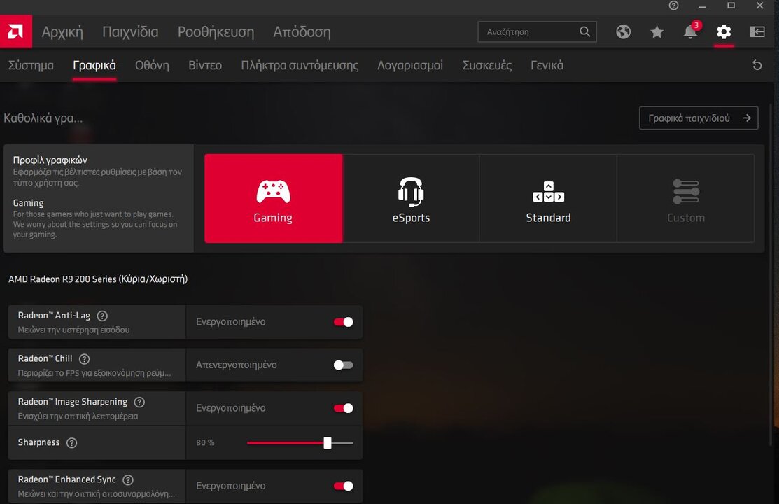This screenshot has height=504, width=779.
Task: Select the Gaming graphics profile
Action: click(x=273, y=198)
